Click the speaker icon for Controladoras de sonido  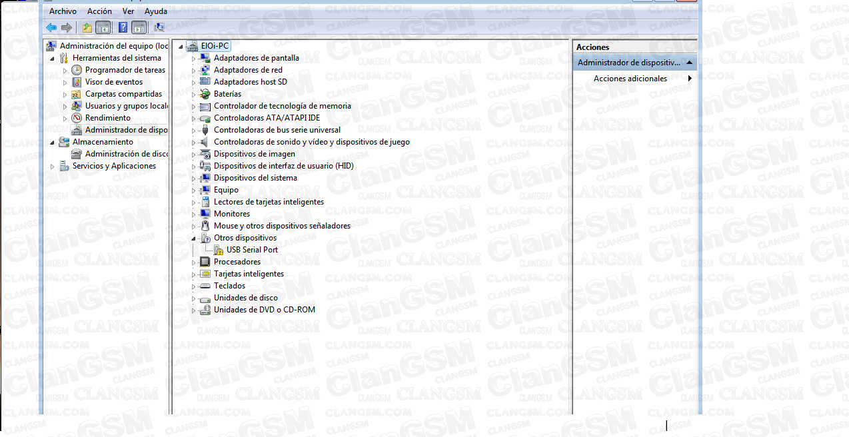point(205,142)
